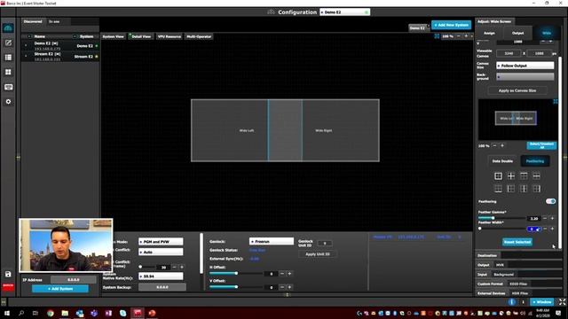Image resolution: width=568 pixels, height=319 pixels.
Task: Select the left-edge feathering icon
Action: 511,189
